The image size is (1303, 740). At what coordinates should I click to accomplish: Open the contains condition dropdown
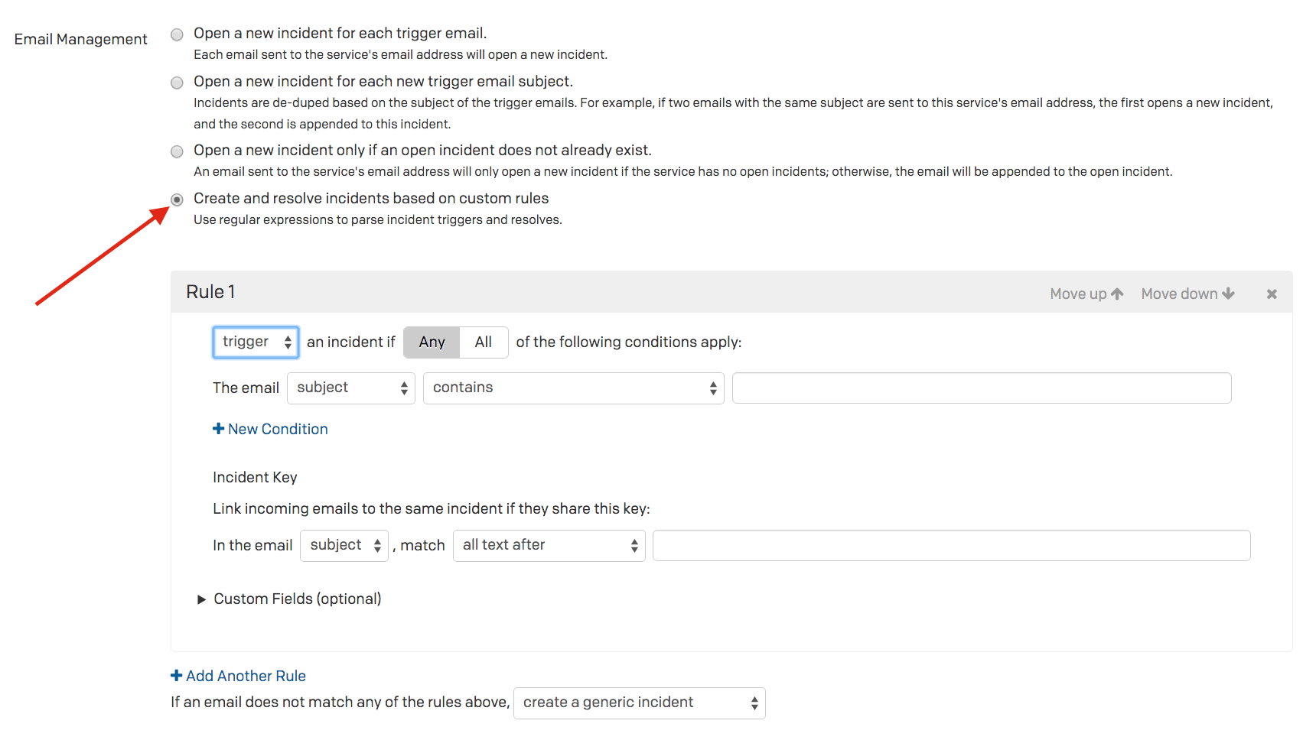point(572,388)
